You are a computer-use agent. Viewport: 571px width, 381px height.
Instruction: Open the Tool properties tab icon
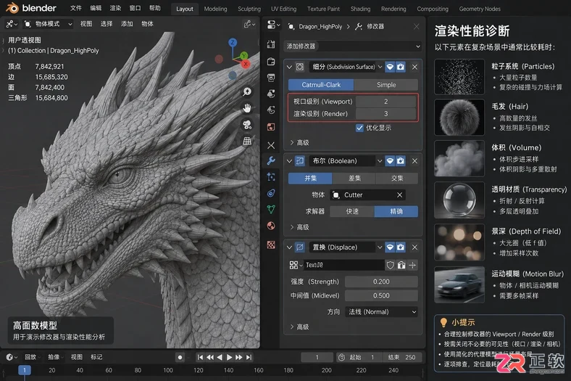pos(271,44)
